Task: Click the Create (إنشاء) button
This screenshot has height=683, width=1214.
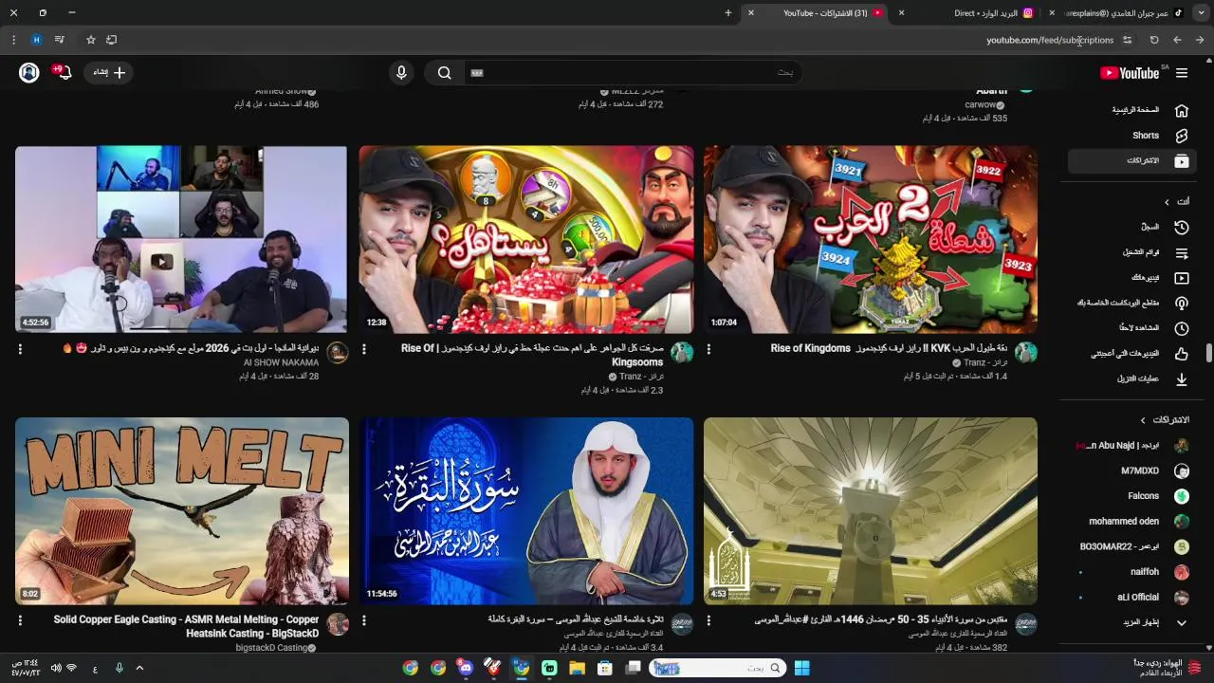Action: [x=109, y=73]
